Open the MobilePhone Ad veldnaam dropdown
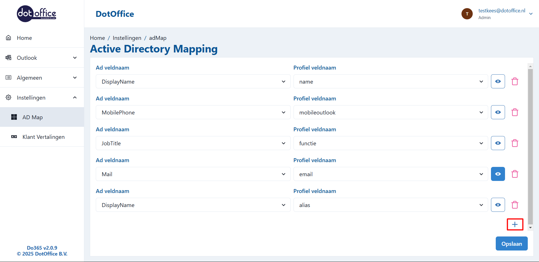The width and height of the screenshot is (539, 262). pyautogui.click(x=193, y=112)
